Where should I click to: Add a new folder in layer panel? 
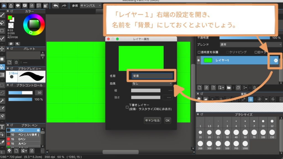click(229, 88)
